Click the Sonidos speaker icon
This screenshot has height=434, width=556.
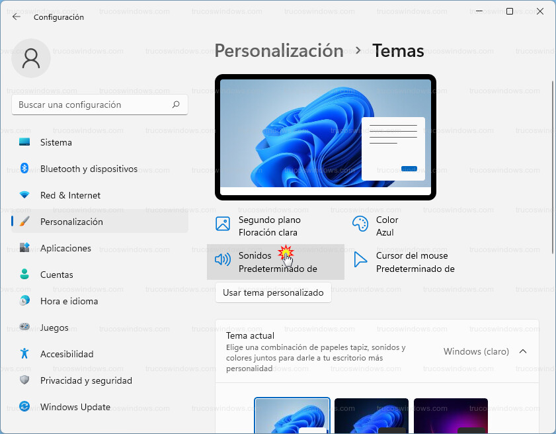click(x=223, y=259)
